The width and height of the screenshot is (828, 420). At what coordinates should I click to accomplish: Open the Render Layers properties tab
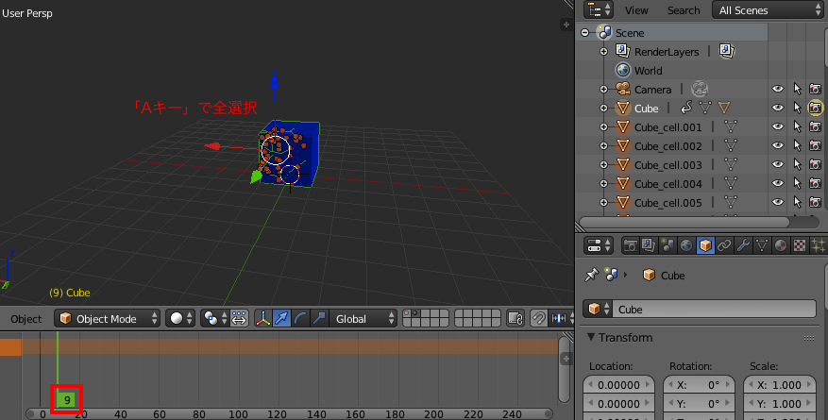coord(649,245)
